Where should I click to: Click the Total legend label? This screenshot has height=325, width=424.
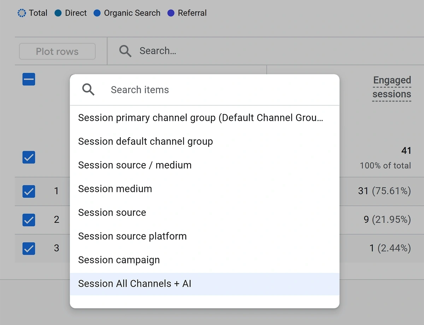click(x=38, y=13)
